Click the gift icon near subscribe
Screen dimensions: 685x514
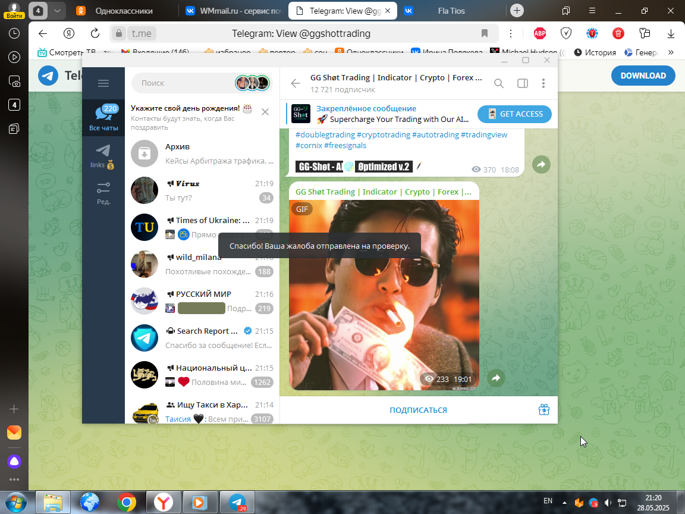click(x=544, y=409)
